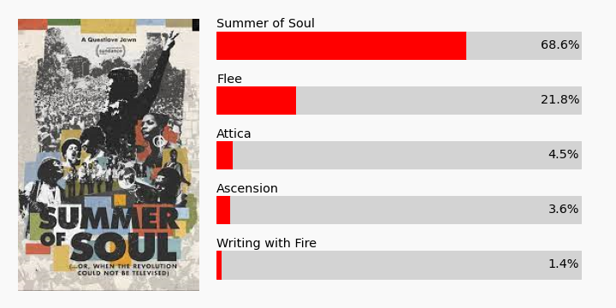Click the 3.6% percentage value
Screen dimensions: 616x308
[563, 209]
